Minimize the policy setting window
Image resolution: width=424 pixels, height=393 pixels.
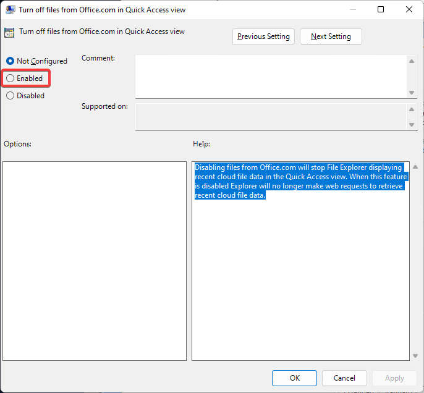352,9
